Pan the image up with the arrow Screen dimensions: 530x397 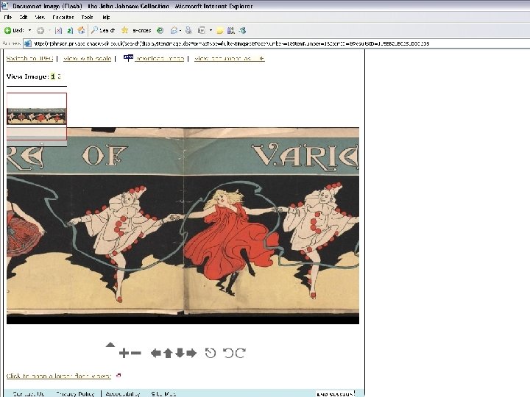(x=168, y=353)
